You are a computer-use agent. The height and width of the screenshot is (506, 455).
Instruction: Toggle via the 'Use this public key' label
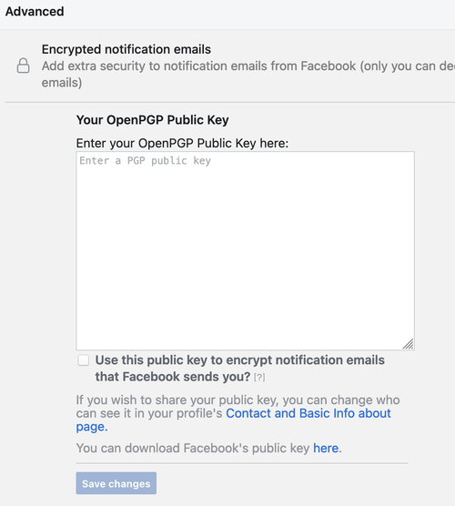coord(239,360)
